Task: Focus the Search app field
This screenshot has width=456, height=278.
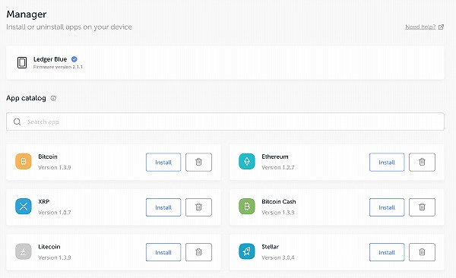Action: coord(225,122)
